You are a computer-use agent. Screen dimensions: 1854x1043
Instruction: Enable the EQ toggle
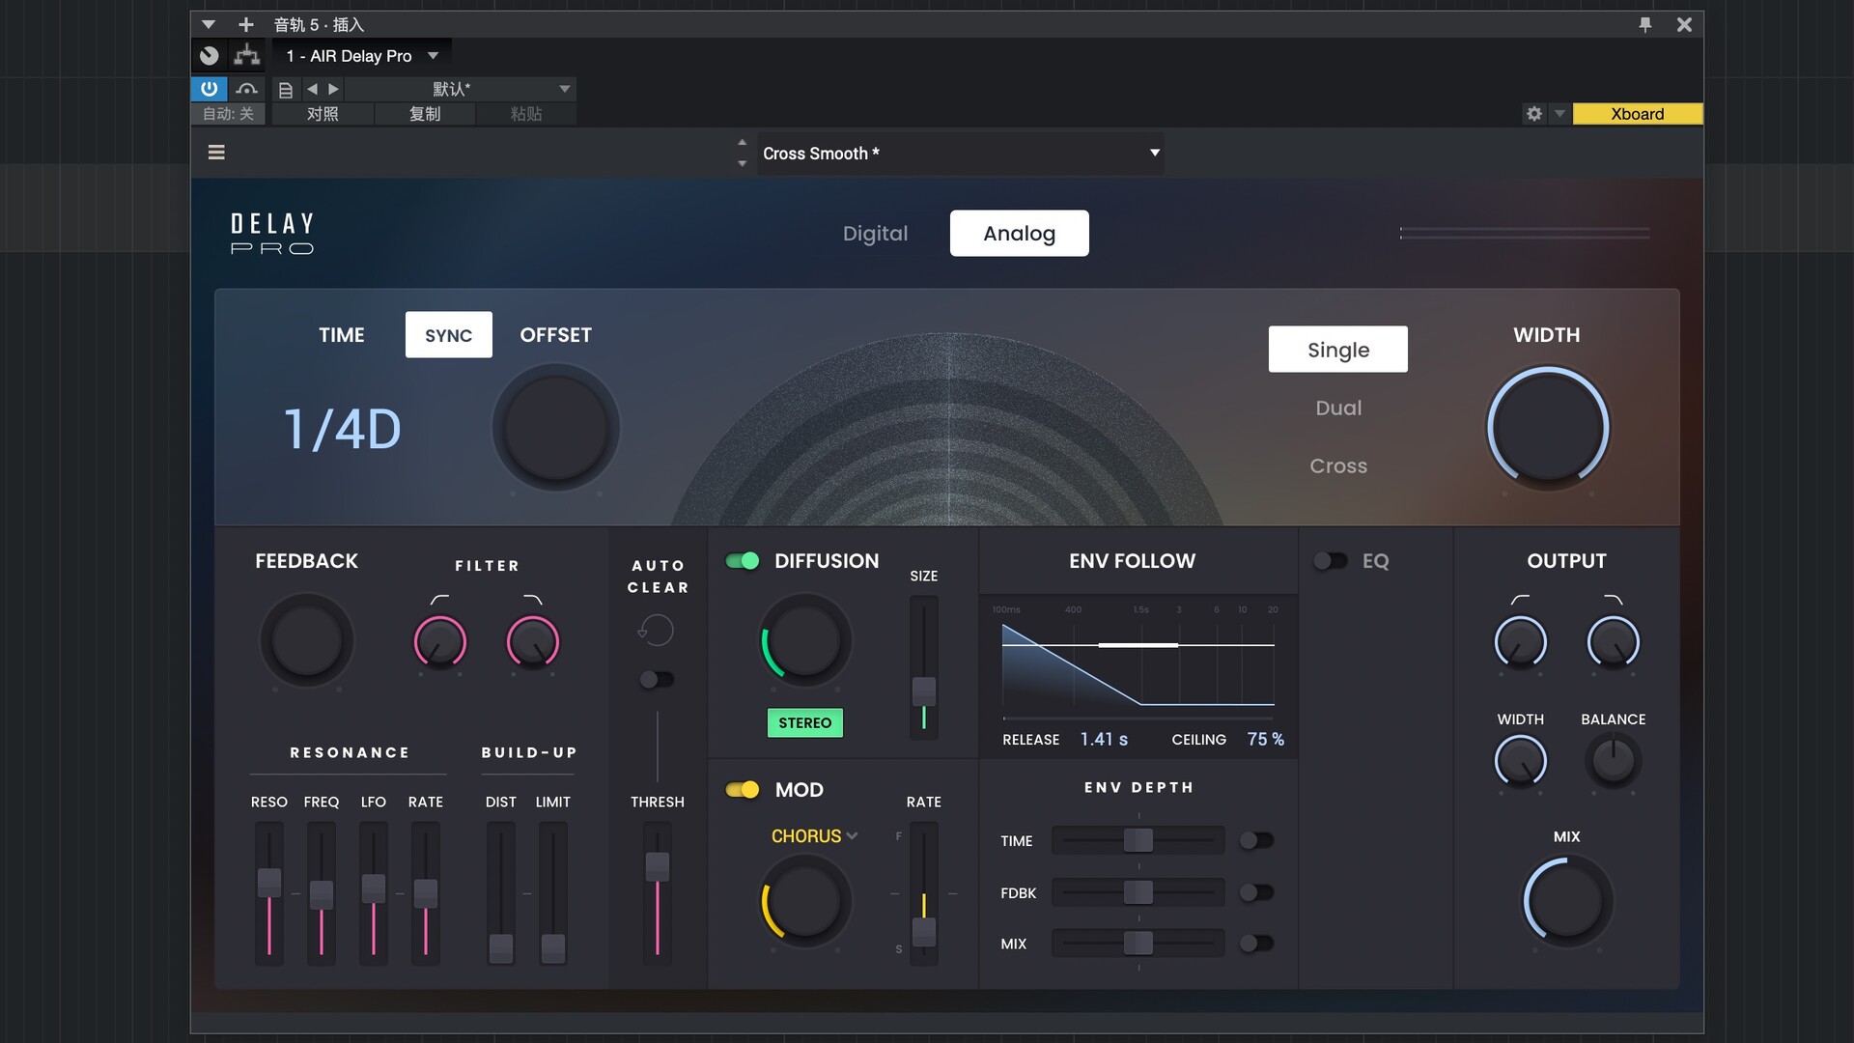coord(1330,561)
